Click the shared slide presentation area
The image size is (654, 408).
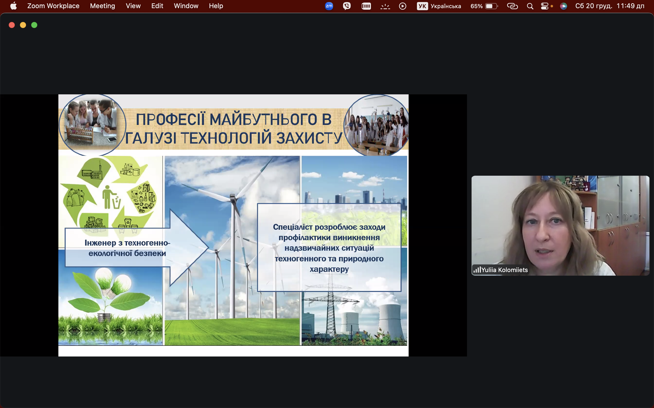pyautogui.click(x=233, y=225)
